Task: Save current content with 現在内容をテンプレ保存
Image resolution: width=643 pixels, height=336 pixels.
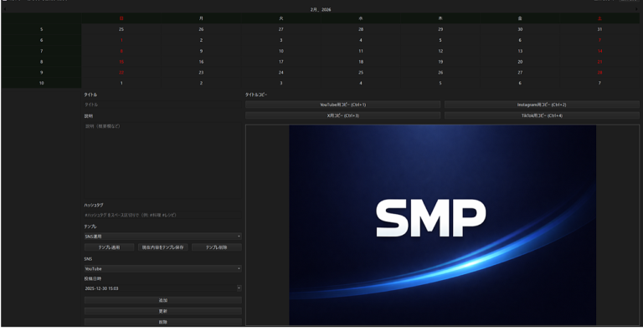Action: (162, 247)
